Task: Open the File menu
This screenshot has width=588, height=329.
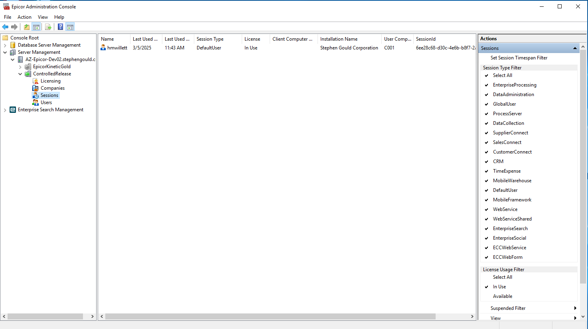Action: click(x=8, y=17)
